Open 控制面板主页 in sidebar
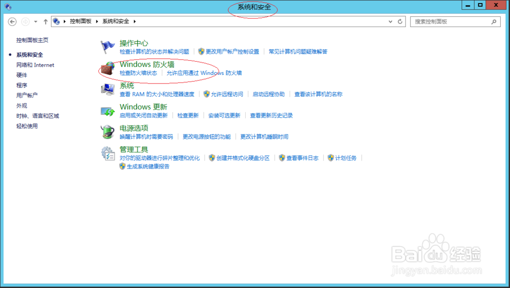Viewport: 510px width, 288px height. click(32, 40)
